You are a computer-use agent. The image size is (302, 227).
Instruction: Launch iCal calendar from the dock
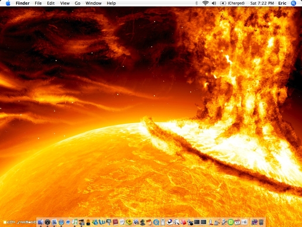tap(237, 222)
